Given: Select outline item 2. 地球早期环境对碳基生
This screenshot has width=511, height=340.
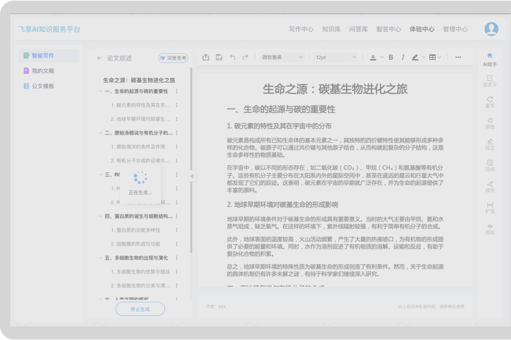Looking at the screenshot, I should point(140,119).
